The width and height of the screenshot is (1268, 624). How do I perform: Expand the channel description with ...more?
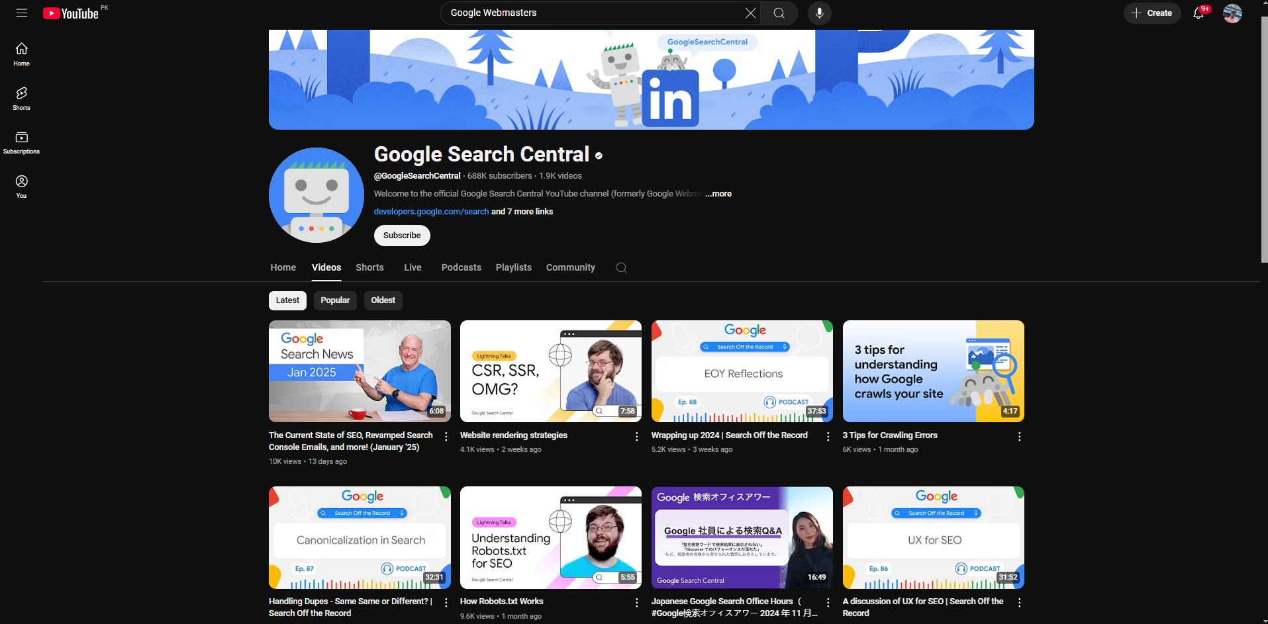(718, 193)
